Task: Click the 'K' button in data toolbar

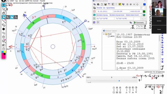Action: click(113, 4)
